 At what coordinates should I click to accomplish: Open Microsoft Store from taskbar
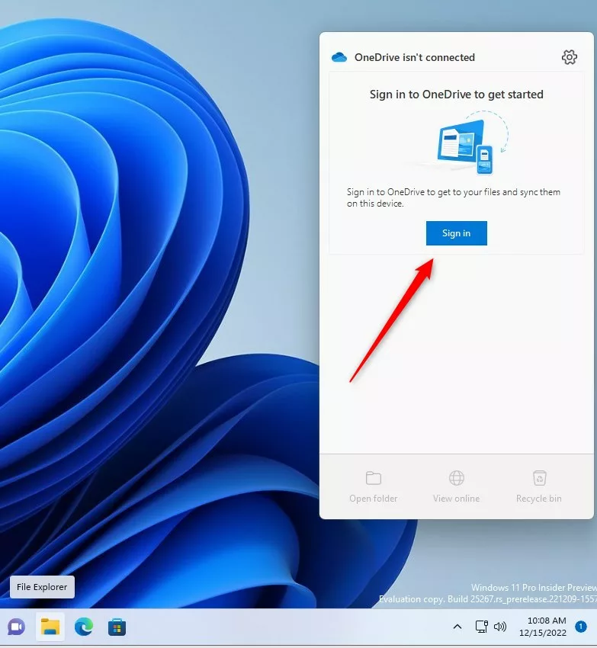click(117, 627)
